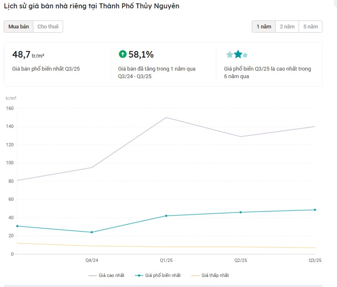Click the purple line peak at Q1/25
This screenshot has height=287, width=337.
(166, 117)
